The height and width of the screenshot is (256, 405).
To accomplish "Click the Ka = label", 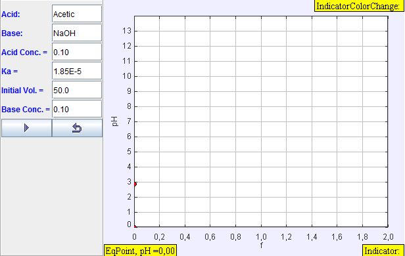I will coord(10,71).
